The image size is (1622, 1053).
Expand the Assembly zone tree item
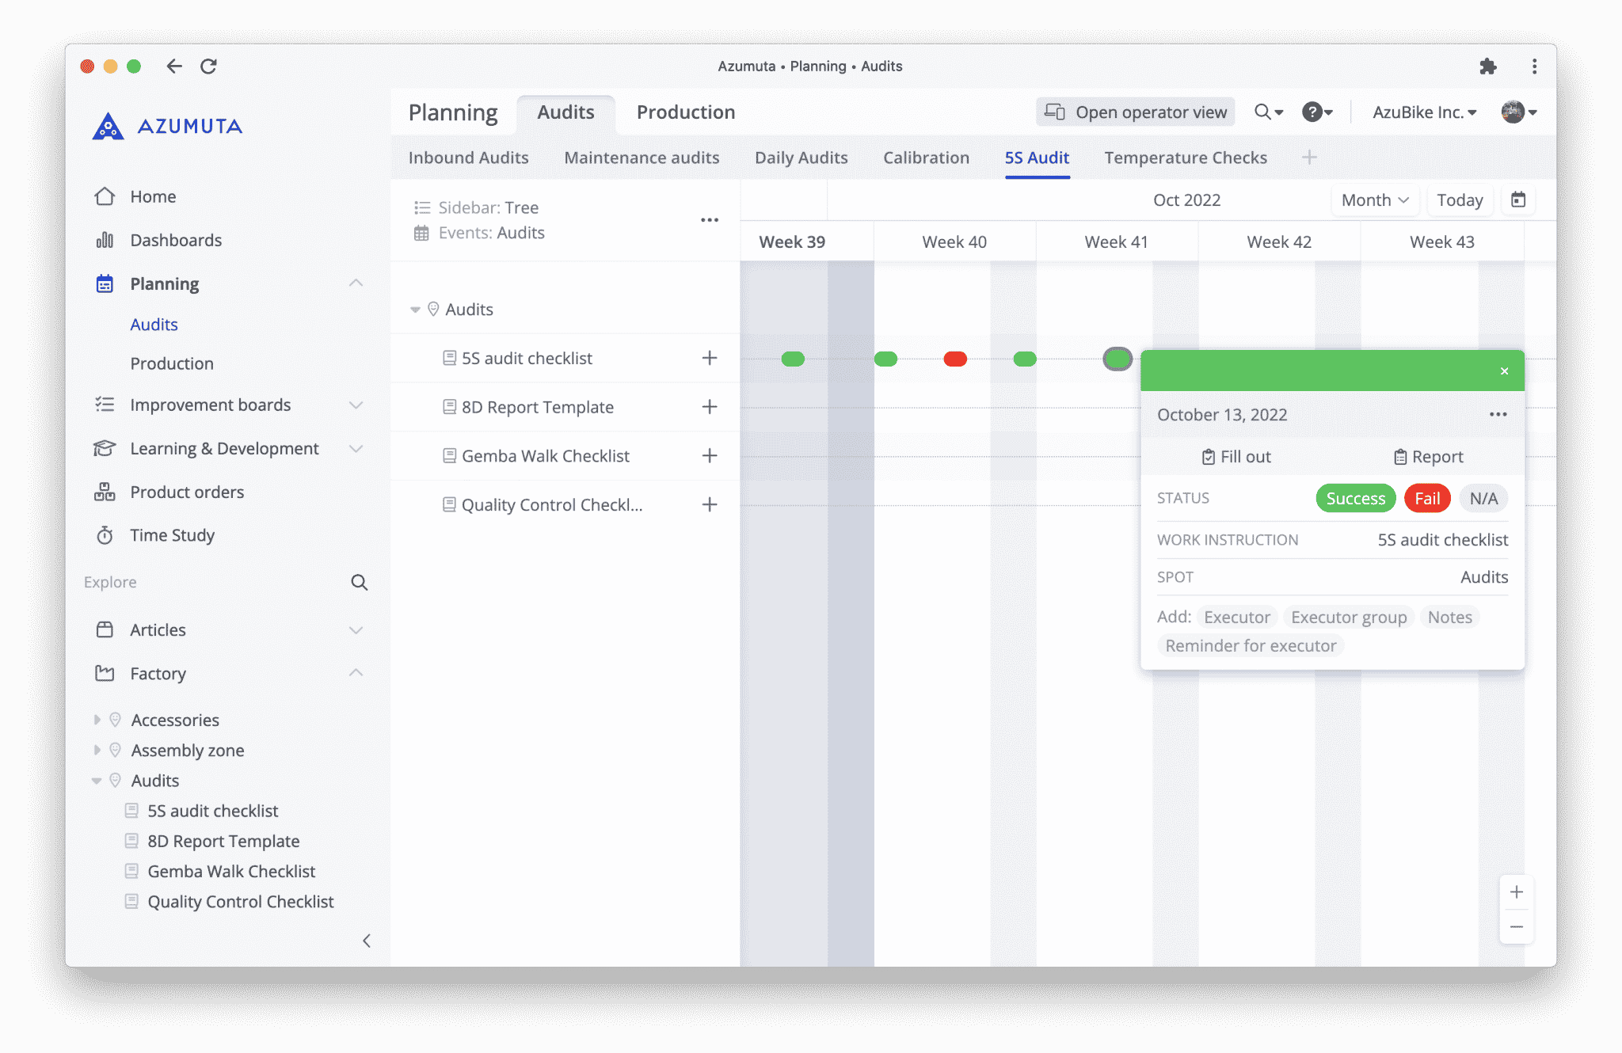(x=97, y=750)
